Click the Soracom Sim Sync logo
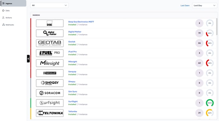 (50, 93)
